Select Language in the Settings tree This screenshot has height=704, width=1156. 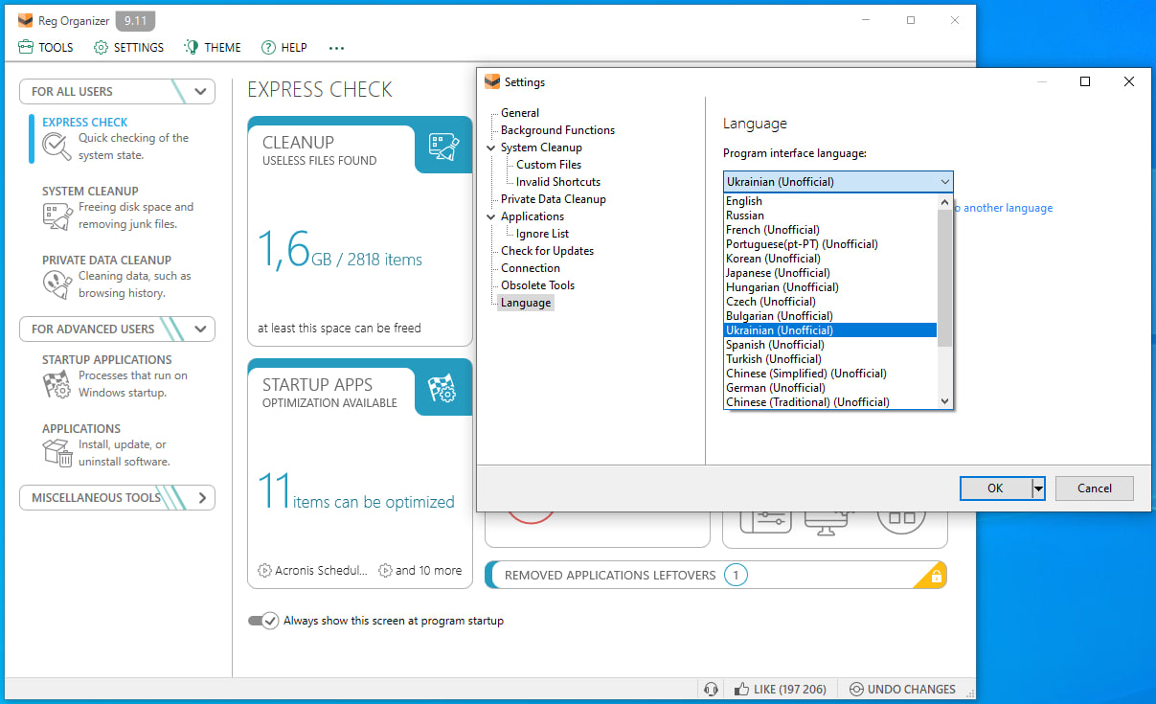(x=526, y=303)
